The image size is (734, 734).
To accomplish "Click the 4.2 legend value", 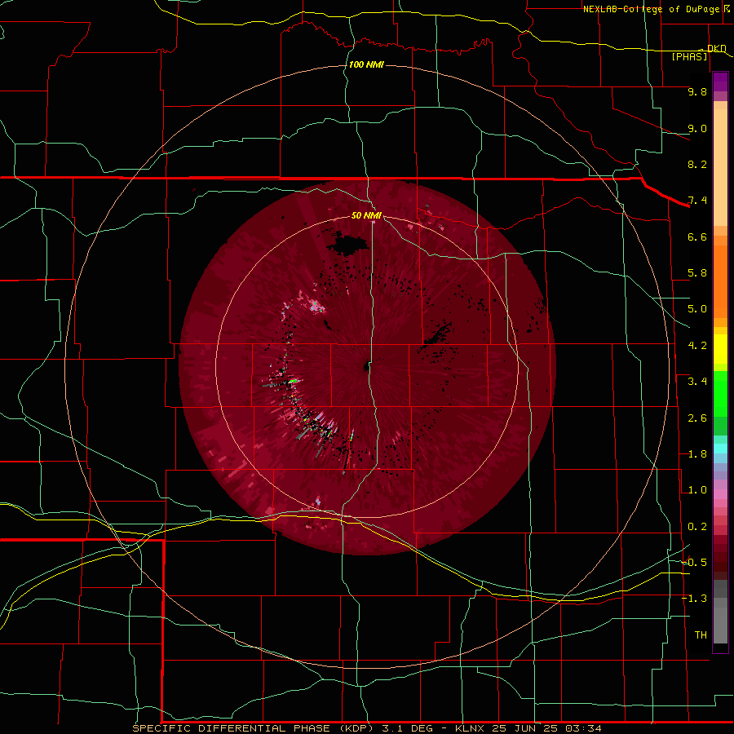I will coord(697,346).
